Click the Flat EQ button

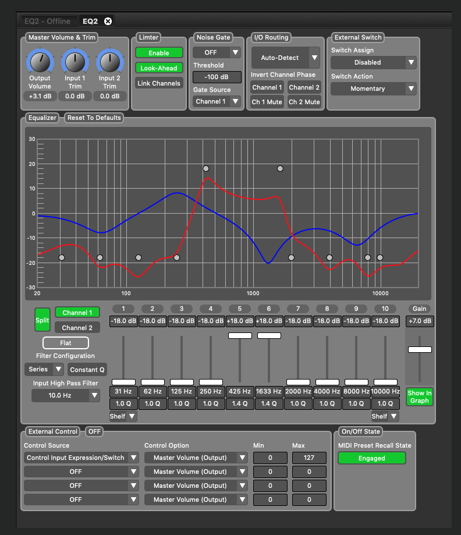(66, 343)
